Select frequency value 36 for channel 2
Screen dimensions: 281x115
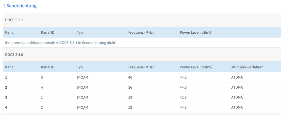point(130,87)
